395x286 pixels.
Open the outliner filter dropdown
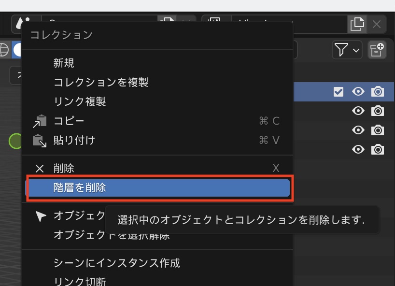347,50
